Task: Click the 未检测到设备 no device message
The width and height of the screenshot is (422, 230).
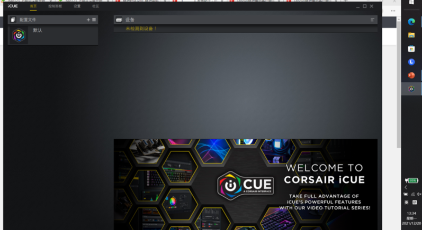Action: click(x=141, y=28)
